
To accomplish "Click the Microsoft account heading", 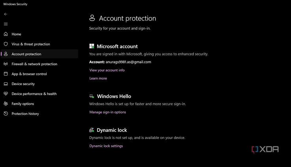I will 117,46.
